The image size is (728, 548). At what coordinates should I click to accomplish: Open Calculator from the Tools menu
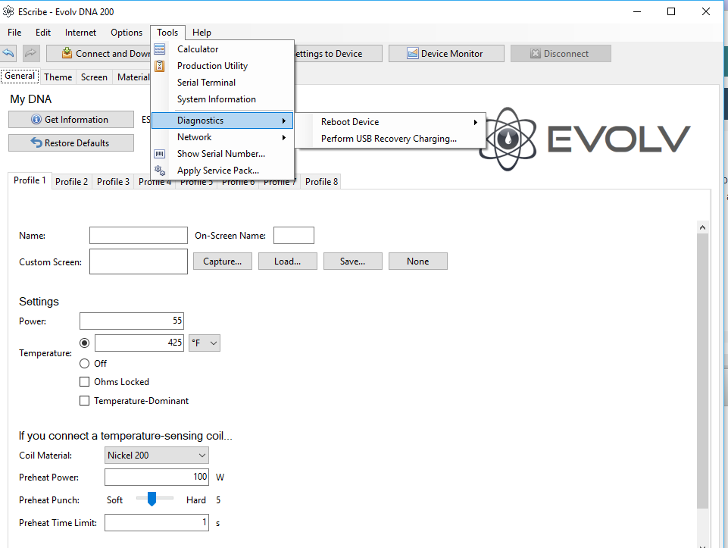tap(198, 49)
